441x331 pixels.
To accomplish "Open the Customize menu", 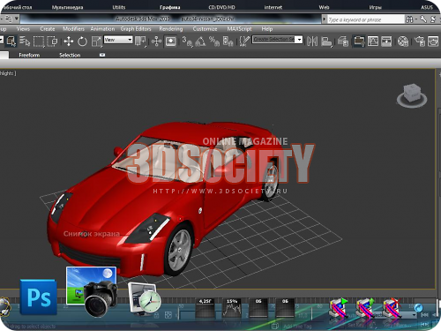I will point(205,29).
